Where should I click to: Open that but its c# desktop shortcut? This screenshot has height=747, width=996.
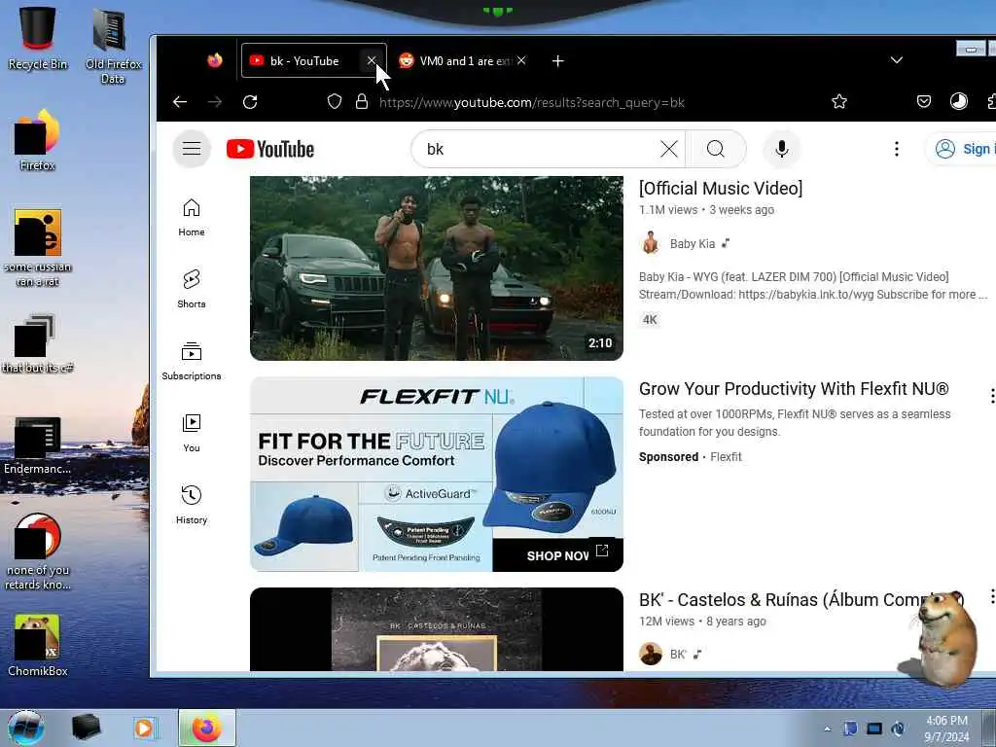click(38, 343)
